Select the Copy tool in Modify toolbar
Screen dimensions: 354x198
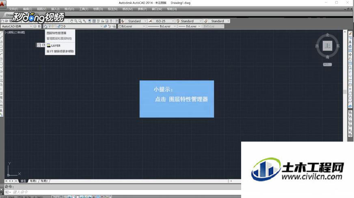[x=350, y=37]
